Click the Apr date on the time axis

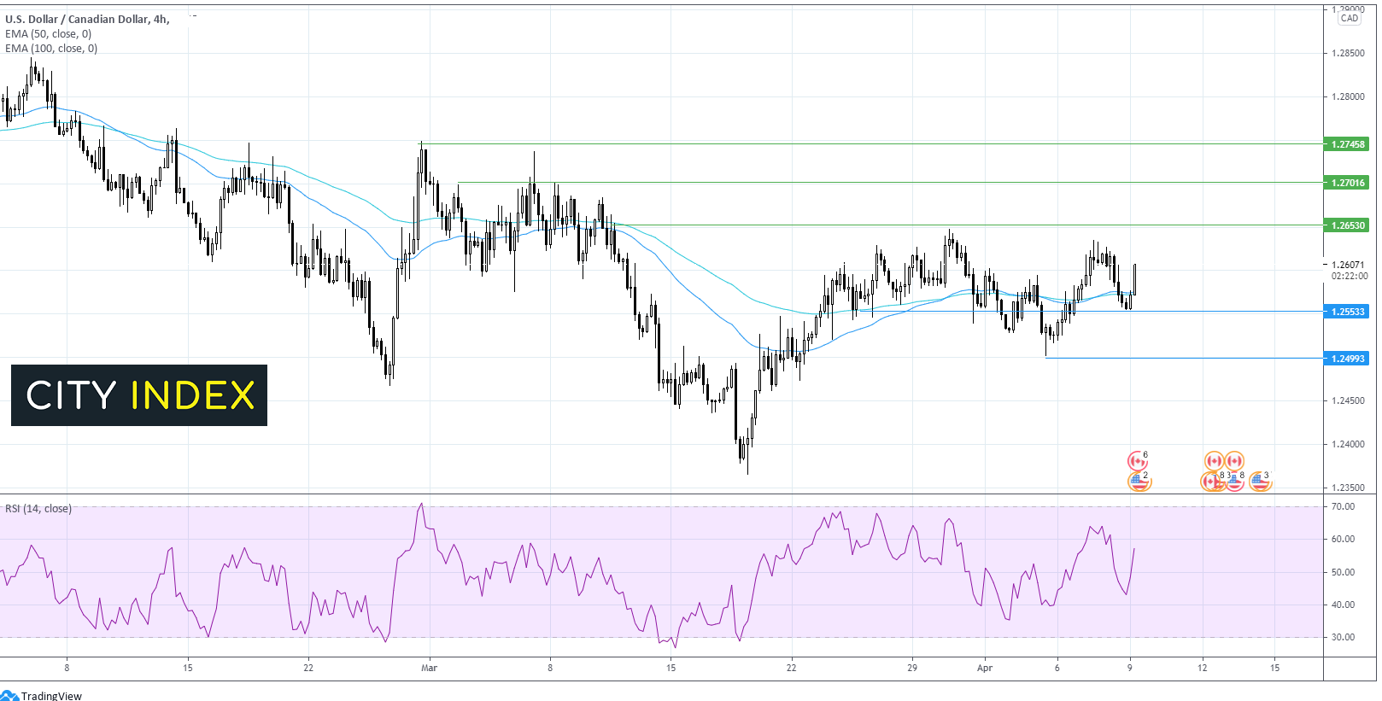pyautogui.click(x=985, y=668)
